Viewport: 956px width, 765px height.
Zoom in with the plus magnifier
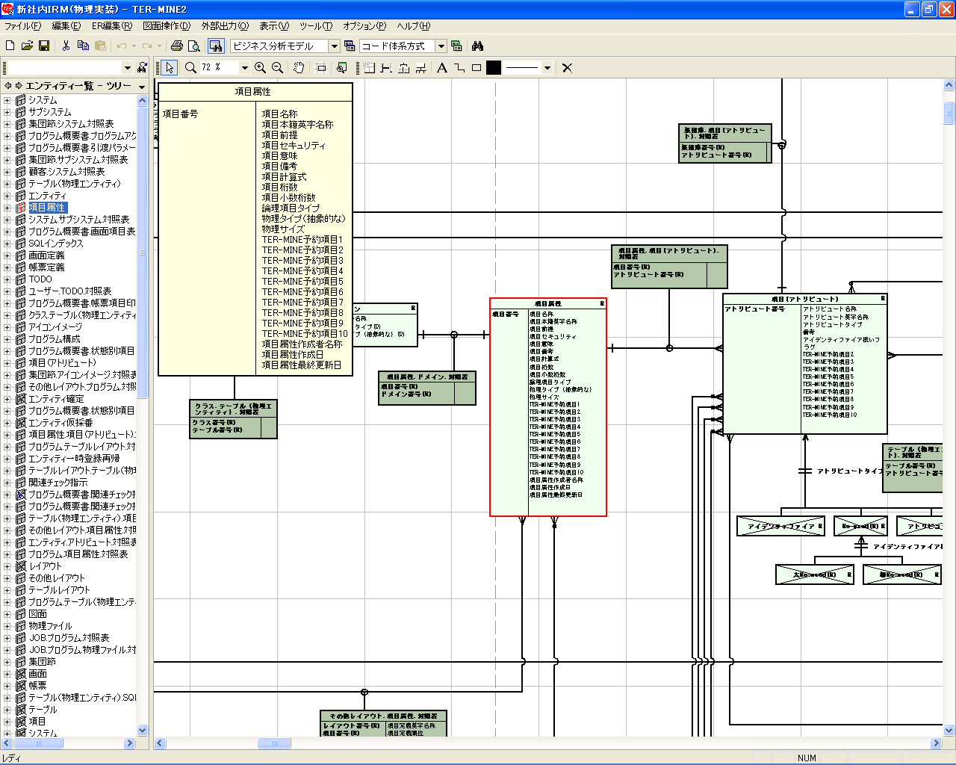coord(260,67)
